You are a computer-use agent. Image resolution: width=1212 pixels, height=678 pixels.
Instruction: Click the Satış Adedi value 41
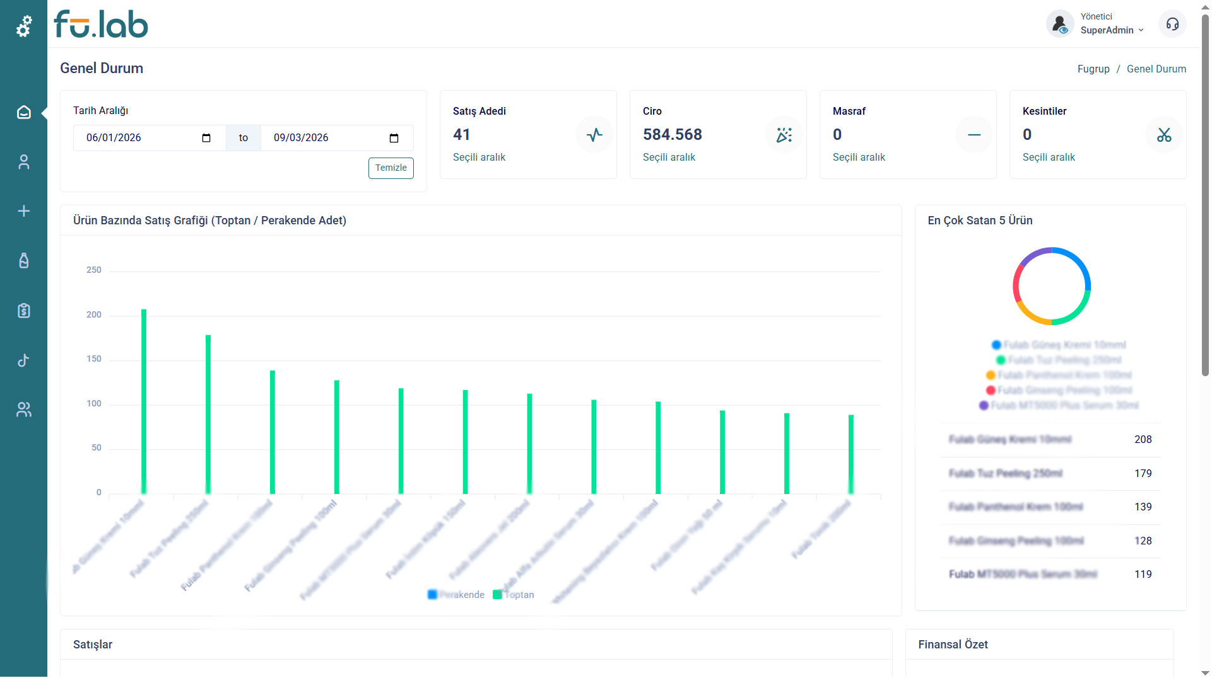point(461,135)
